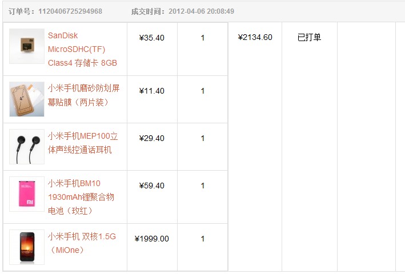This screenshot has width=405, height=278.
Task: Click the 已打单 order status
Action: (309, 38)
